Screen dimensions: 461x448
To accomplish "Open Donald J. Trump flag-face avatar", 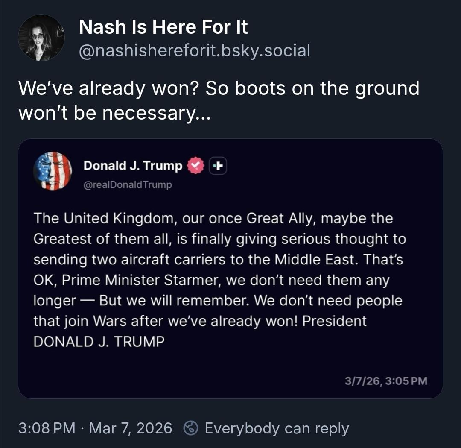I will [x=53, y=171].
